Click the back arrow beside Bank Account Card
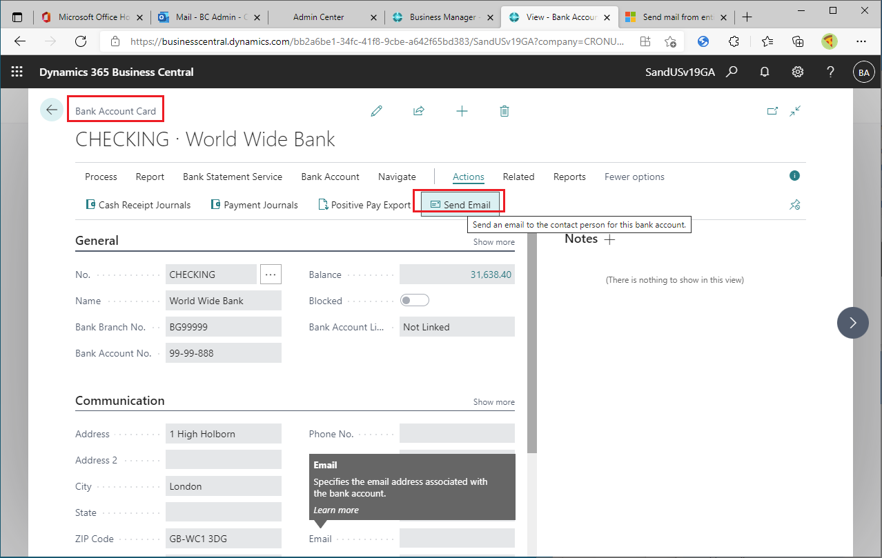Screen dimensions: 882x558 tap(51, 109)
